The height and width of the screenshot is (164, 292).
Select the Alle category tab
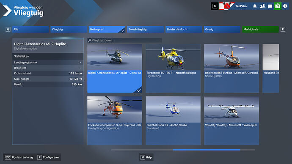[x=30, y=30]
